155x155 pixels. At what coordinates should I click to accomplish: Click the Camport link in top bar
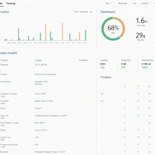(x=145, y=3)
